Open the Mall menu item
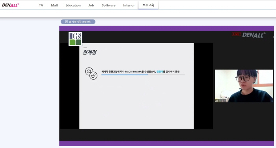Screen dimensions: 276x148 click(54, 5)
